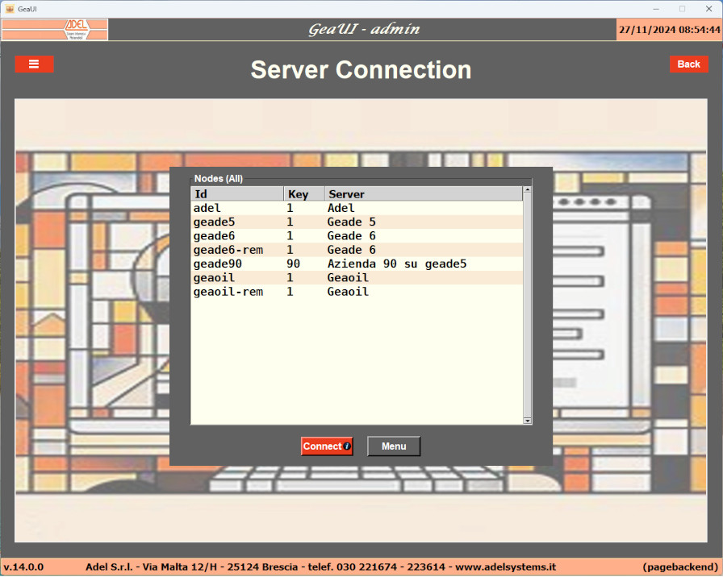Click server name 'Azienda 90 su geade5'

(x=397, y=264)
